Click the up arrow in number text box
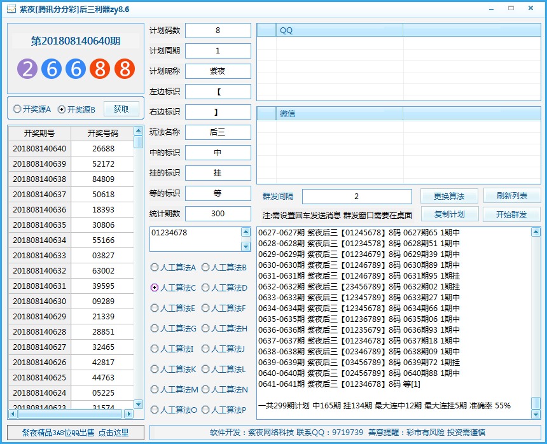The height and width of the screenshot is (444, 547). click(x=246, y=233)
